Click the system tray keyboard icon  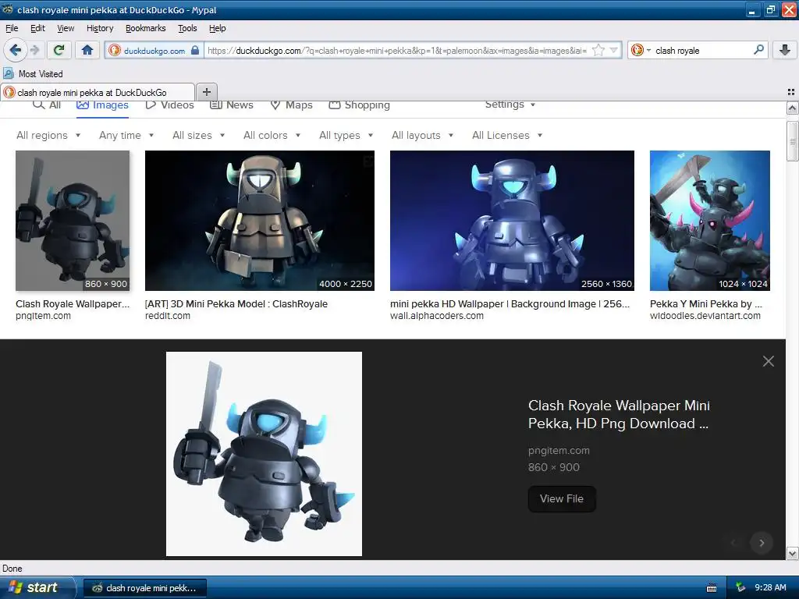712,588
